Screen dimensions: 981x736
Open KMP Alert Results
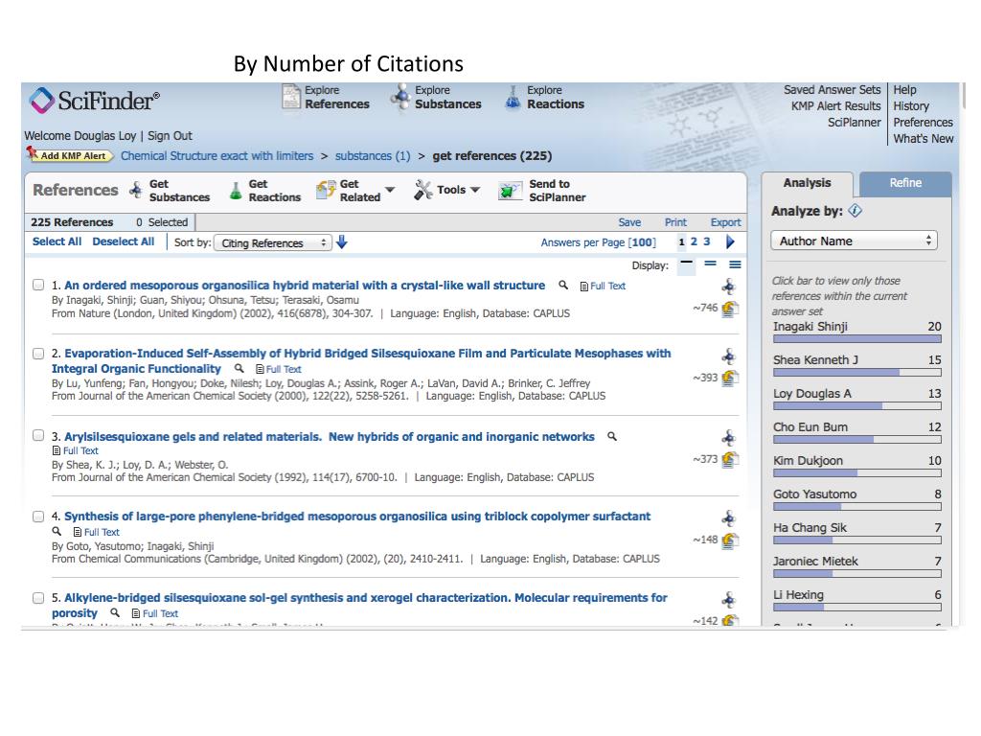pos(835,105)
